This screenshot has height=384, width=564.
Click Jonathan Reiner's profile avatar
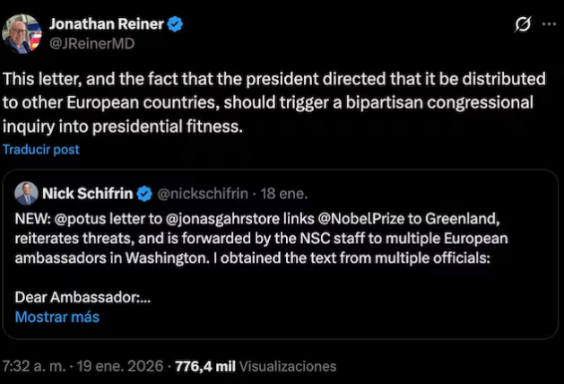tap(22, 33)
